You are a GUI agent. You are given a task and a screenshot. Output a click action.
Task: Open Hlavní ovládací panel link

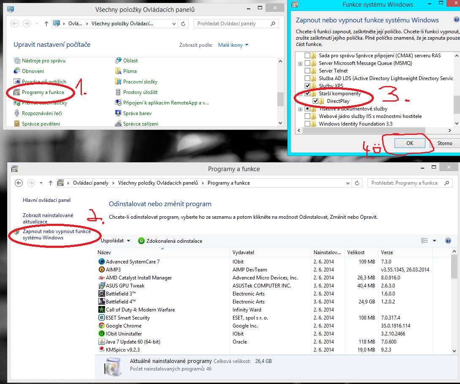point(47,200)
